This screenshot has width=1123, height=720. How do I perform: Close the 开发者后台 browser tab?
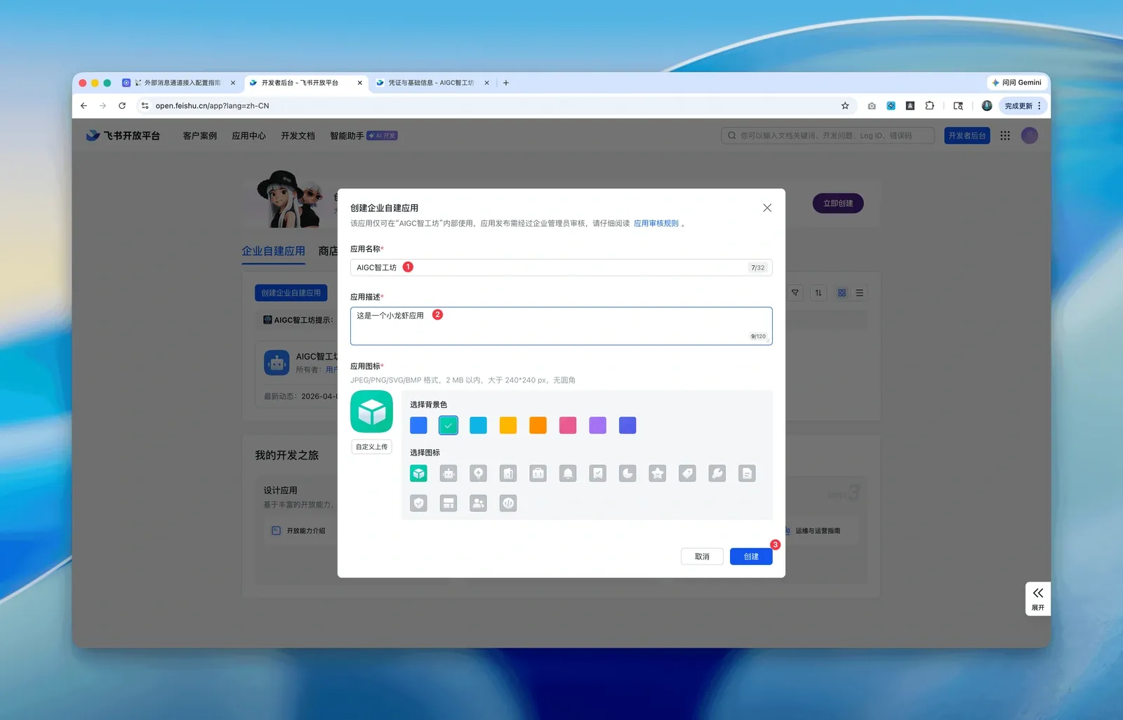point(360,83)
